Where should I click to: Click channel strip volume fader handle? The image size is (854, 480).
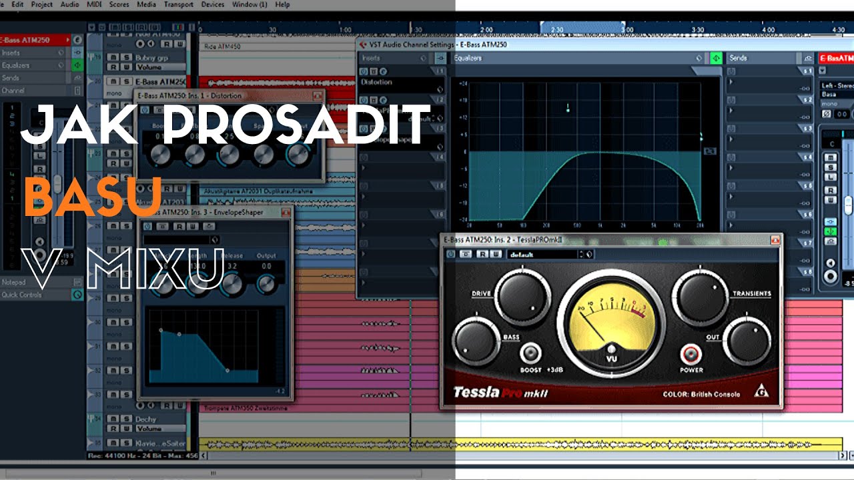[x=849, y=205]
